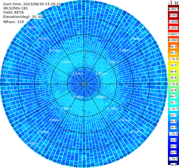The width and height of the screenshot is (179, 168).
Task: Click the upper-right 2.00km range label
Action: 113,62
